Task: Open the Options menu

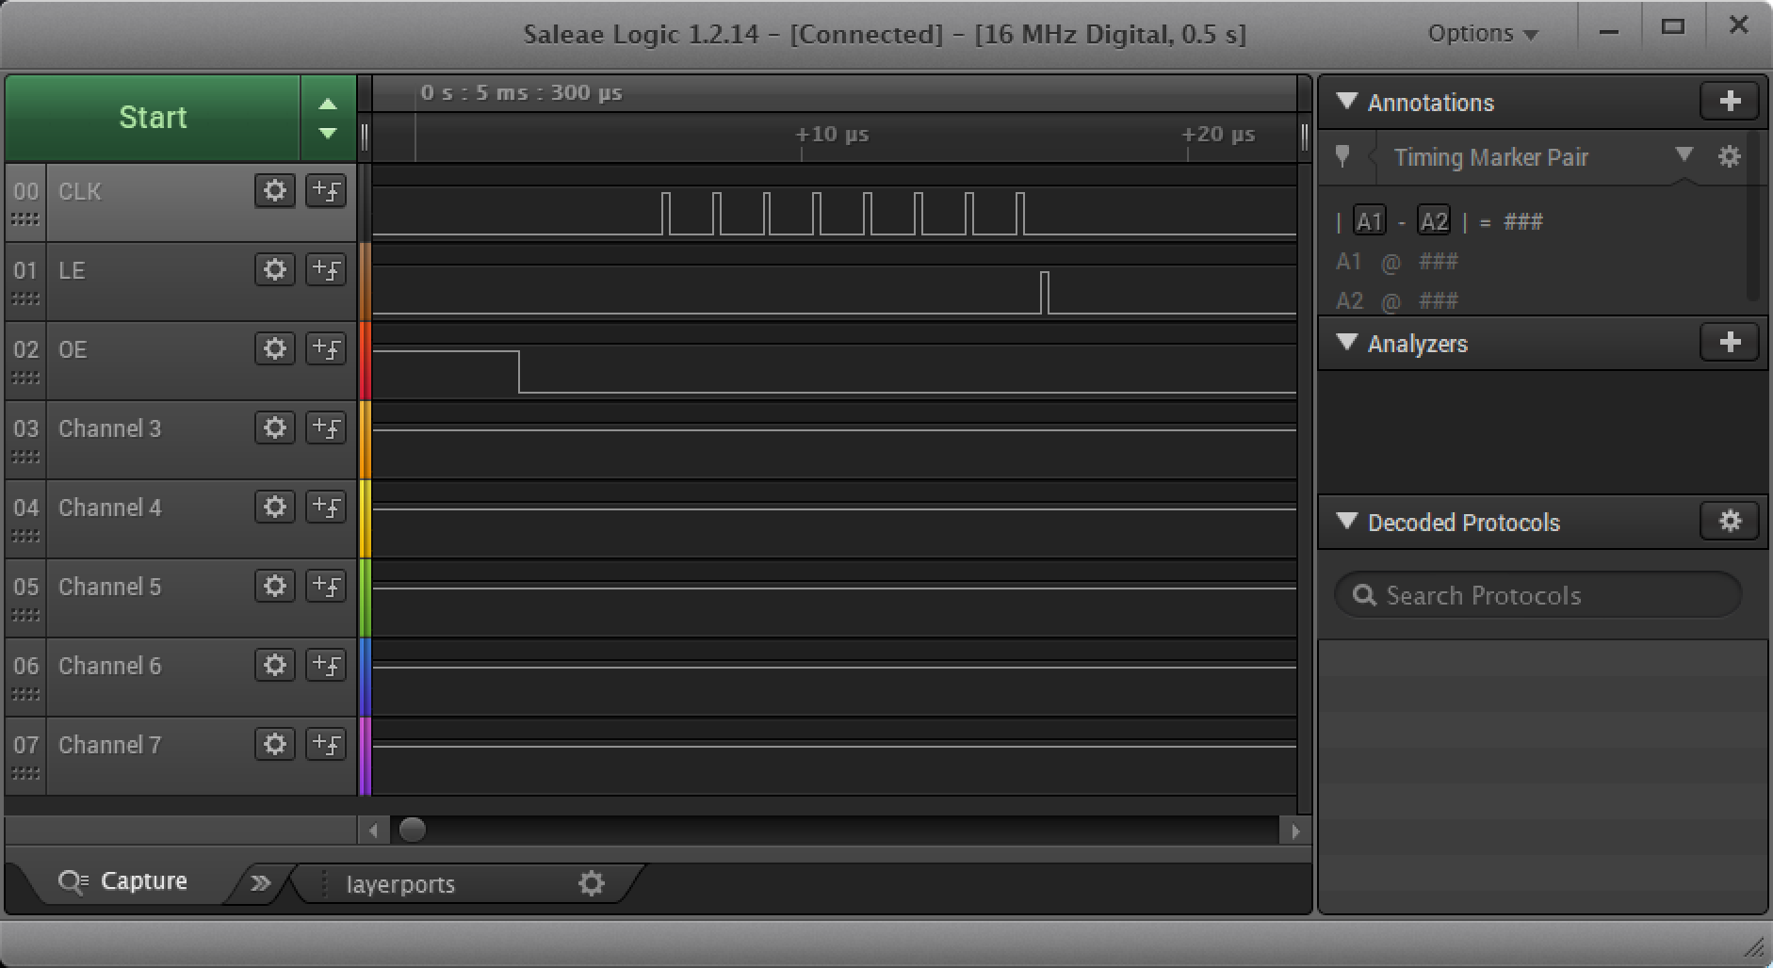Action: coord(1483,34)
